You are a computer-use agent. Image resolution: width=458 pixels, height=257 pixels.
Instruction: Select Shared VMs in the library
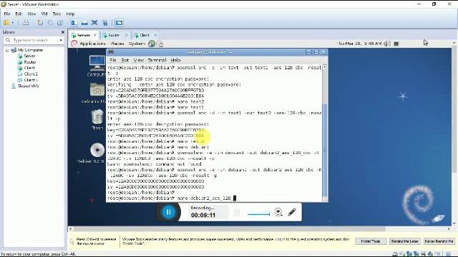[x=28, y=86]
